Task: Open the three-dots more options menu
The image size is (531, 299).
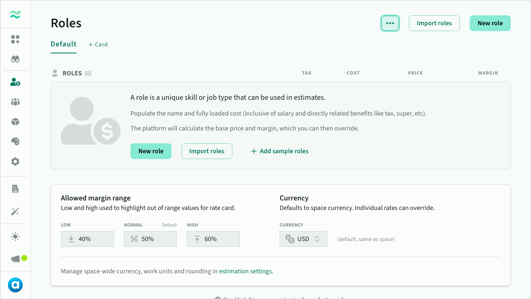Action: click(390, 23)
